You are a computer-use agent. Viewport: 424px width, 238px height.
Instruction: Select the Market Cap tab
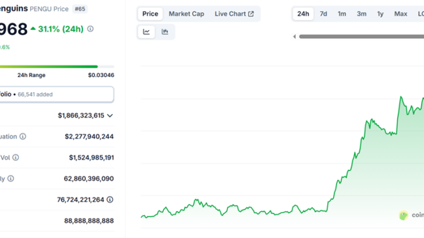coord(186,14)
